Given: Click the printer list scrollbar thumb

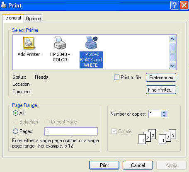Looking at the screenshot, I should [x=172, y=52].
